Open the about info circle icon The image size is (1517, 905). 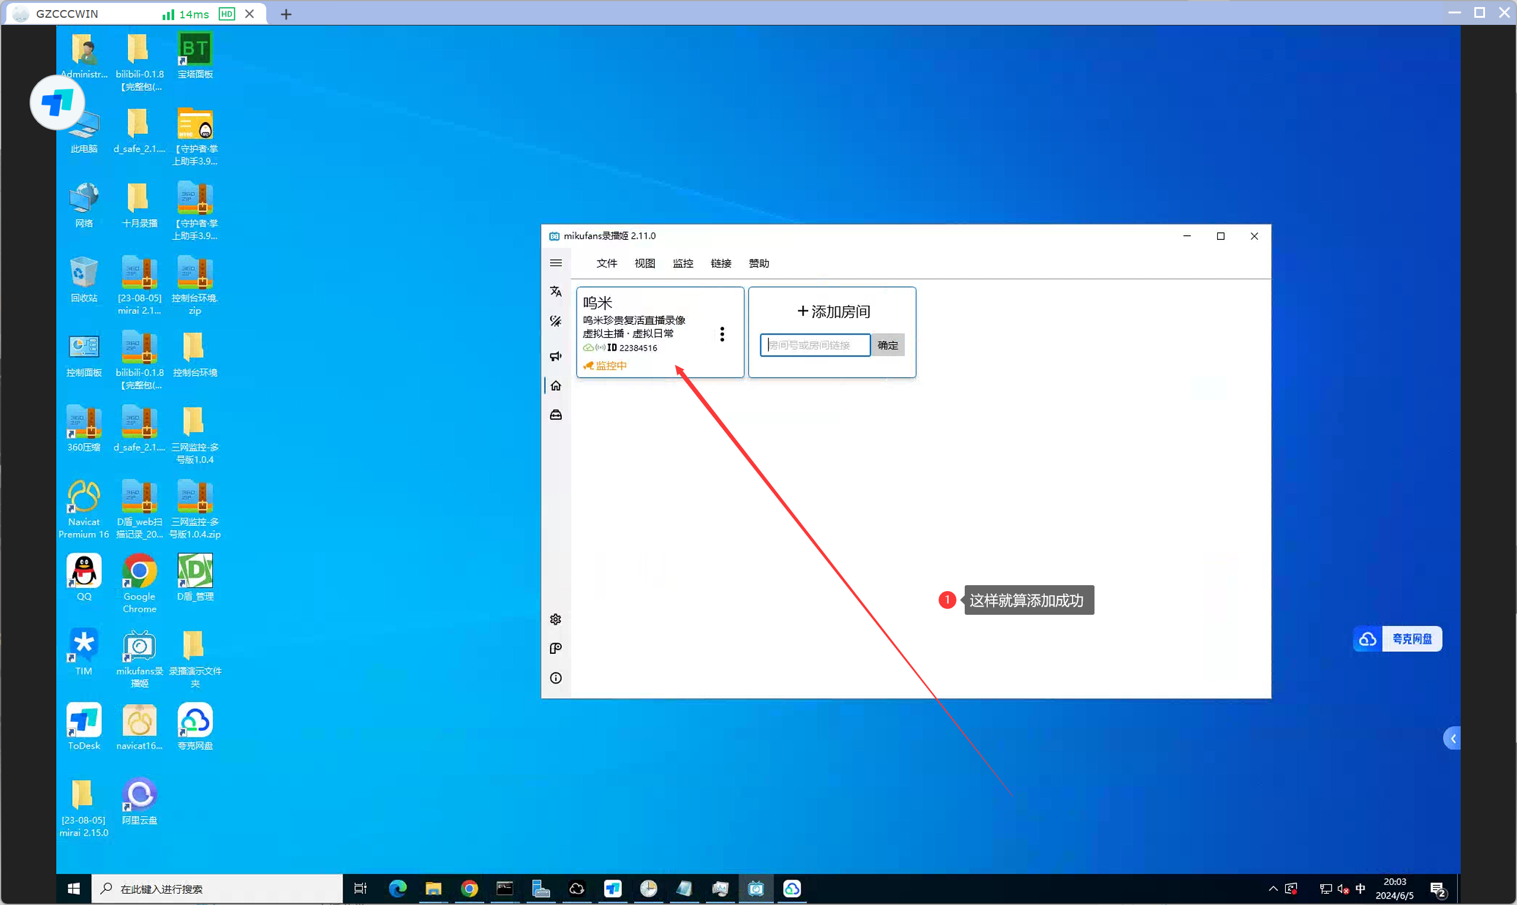555,678
